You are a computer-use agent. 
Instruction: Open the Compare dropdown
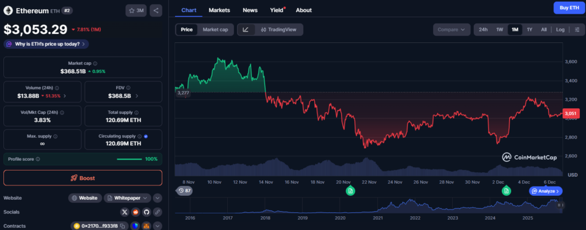(x=451, y=29)
